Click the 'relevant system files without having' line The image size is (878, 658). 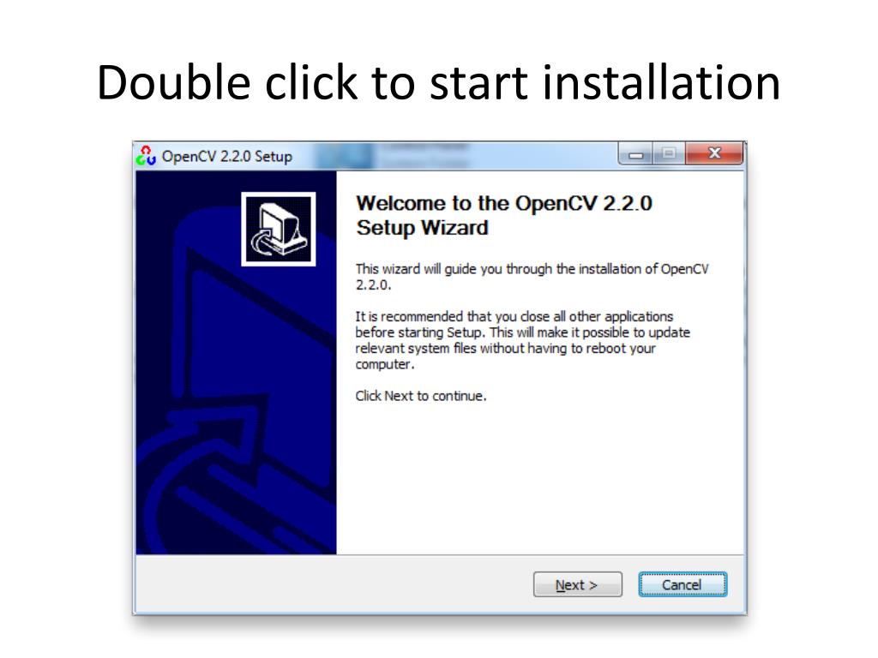(505, 349)
